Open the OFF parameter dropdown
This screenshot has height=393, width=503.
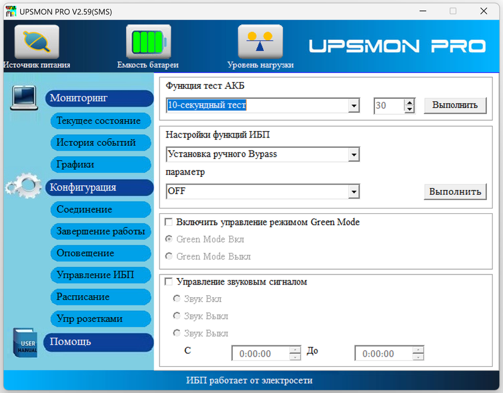[x=354, y=192]
